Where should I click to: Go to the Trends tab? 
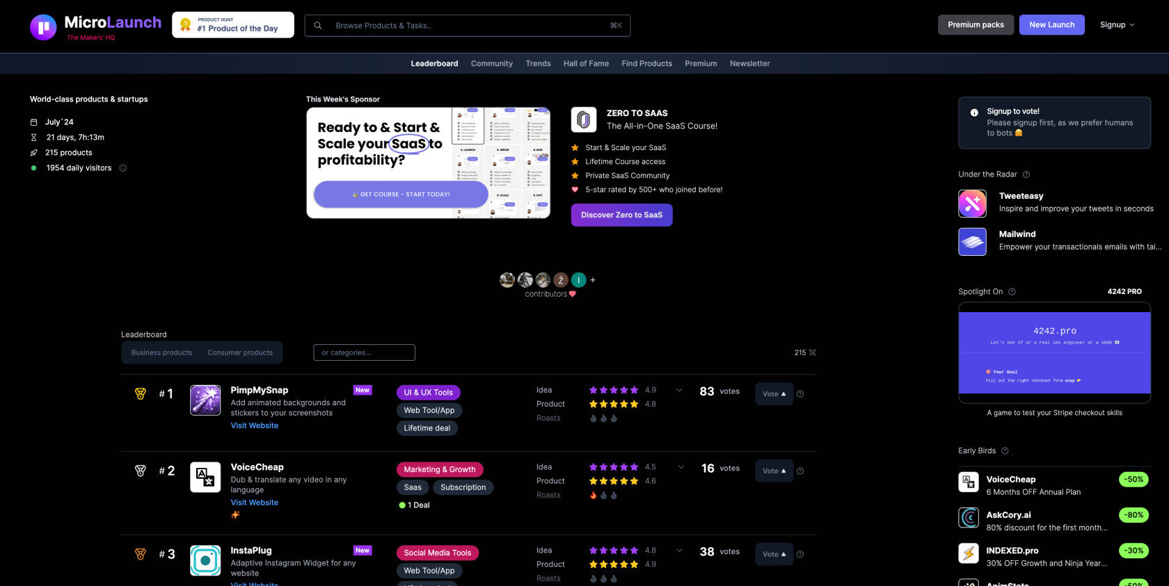pyautogui.click(x=538, y=63)
